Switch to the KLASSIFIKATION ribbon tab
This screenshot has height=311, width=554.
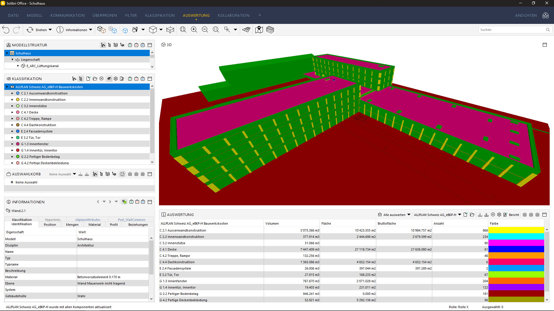(x=160, y=16)
